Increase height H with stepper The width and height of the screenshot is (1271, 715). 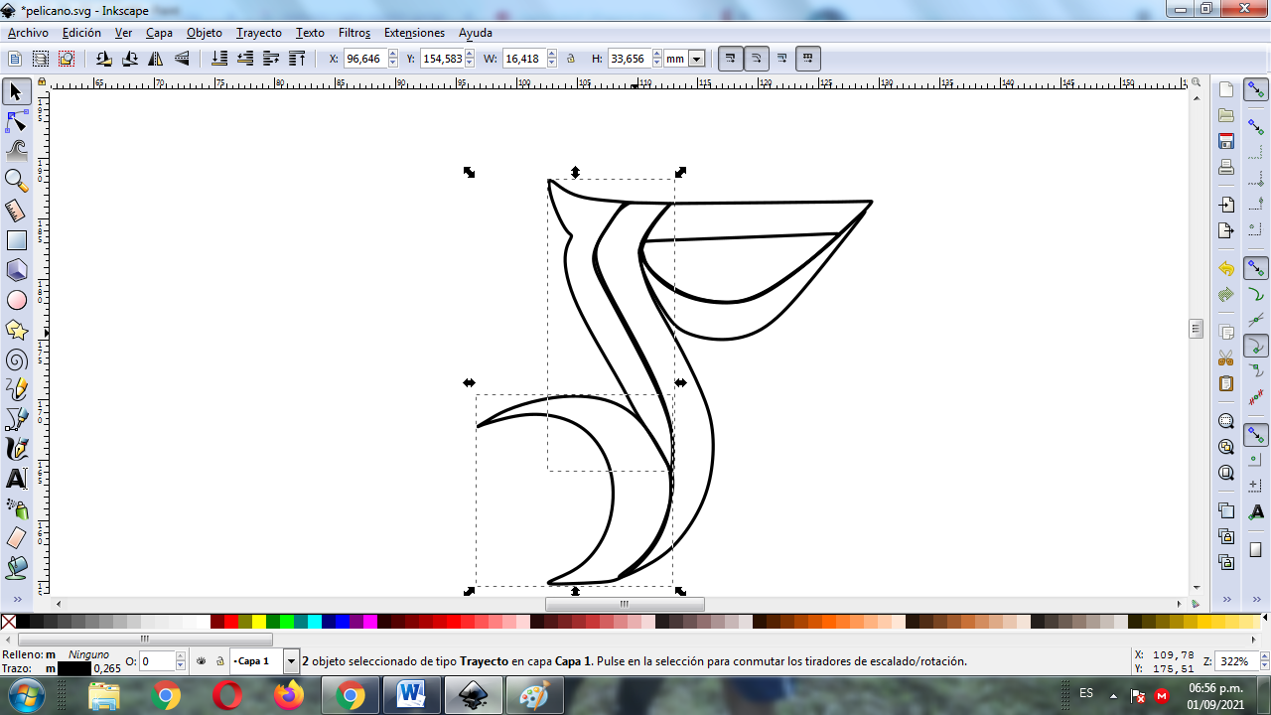(656, 55)
